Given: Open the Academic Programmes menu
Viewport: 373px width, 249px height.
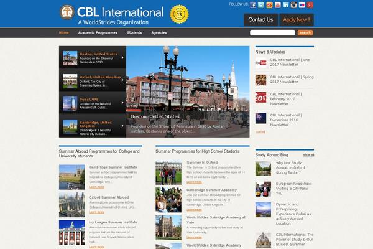Looking at the screenshot, I should click(98, 32).
